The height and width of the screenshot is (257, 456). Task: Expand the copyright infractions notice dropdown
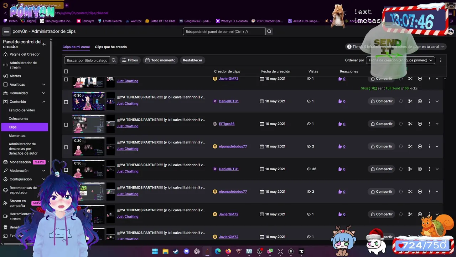[x=442, y=47]
